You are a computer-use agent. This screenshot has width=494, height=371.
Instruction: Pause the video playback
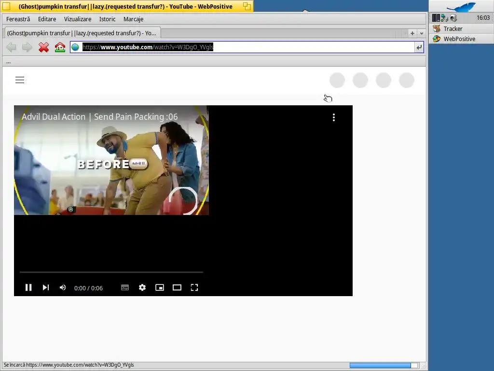pos(28,287)
